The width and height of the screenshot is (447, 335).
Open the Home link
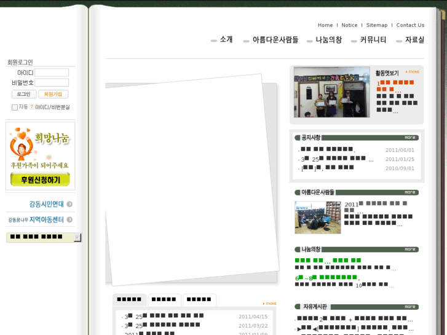(x=325, y=25)
